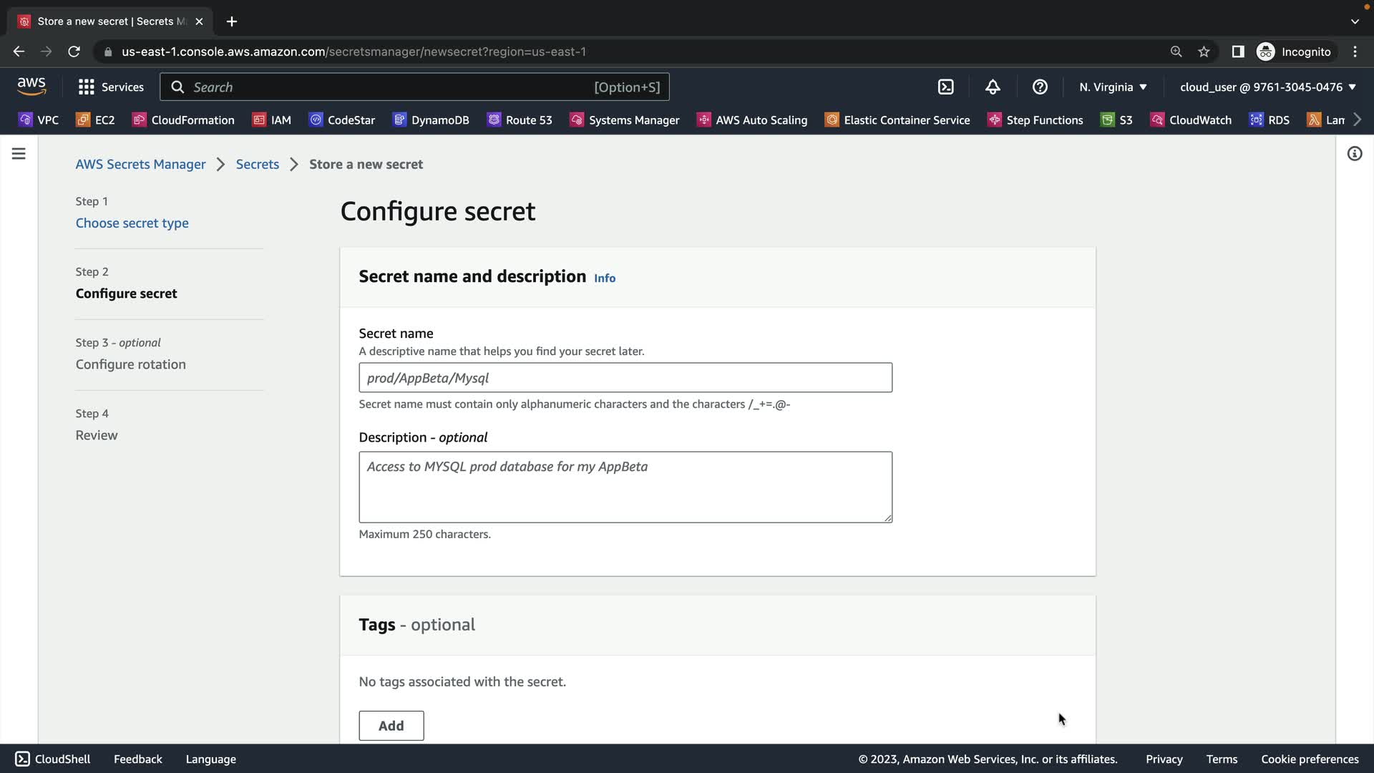This screenshot has width=1374, height=773.
Task: Click the help question mark icon
Action: [1040, 87]
